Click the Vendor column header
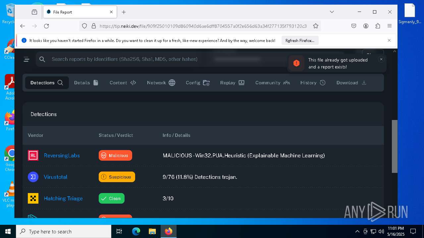This screenshot has width=424, height=238. (35, 135)
